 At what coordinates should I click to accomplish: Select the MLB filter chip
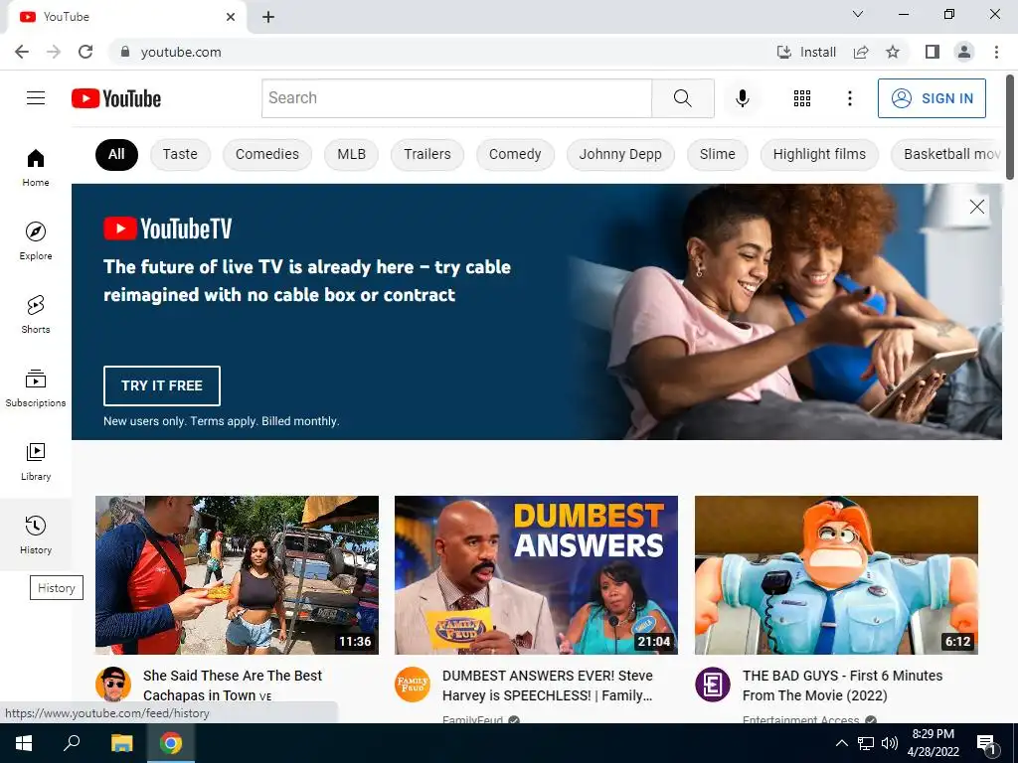pyautogui.click(x=351, y=154)
